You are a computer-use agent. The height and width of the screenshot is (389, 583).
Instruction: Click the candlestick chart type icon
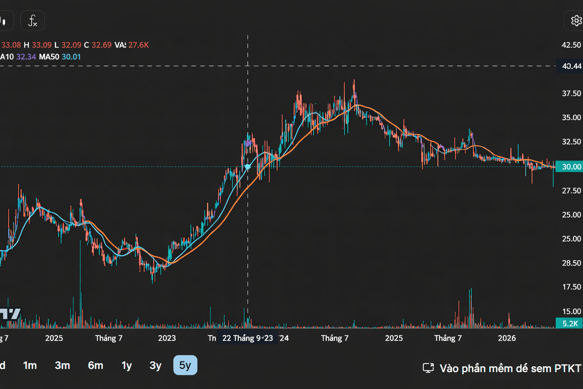[x=5, y=21]
